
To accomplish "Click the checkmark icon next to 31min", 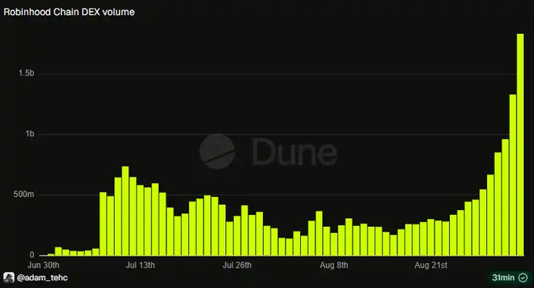I will (x=523, y=278).
